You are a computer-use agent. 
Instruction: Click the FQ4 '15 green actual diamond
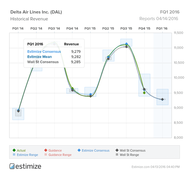(x=144, y=93)
